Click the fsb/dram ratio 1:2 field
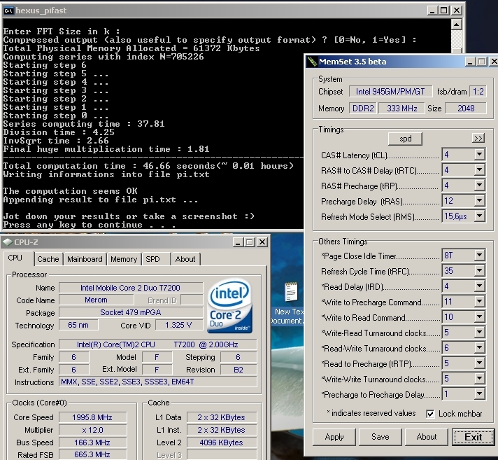The image size is (498, 460). [x=478, y=92]
